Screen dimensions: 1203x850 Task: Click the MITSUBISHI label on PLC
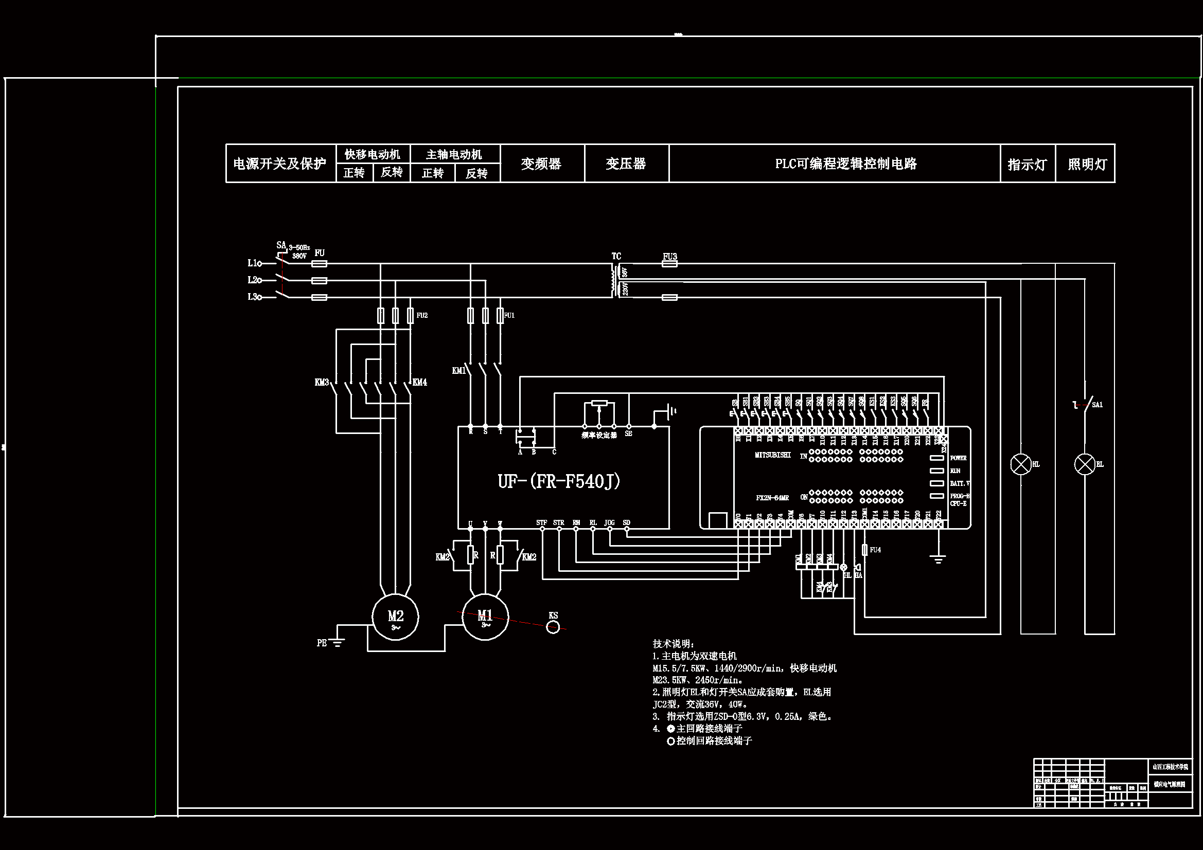pyautogui.click(x=772, y=455)
